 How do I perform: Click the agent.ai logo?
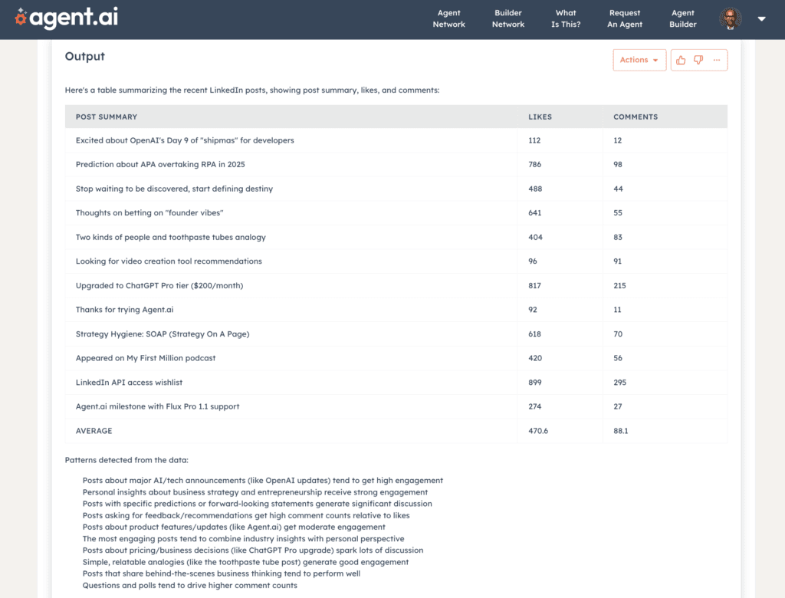(67, 18)
